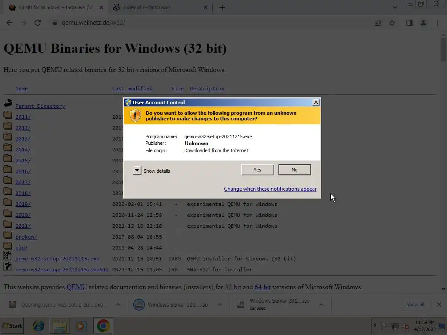The height and width of the screenshot is (335, 447).
Task: Click binary file icon beside setup exe
Action: [7, 256]
